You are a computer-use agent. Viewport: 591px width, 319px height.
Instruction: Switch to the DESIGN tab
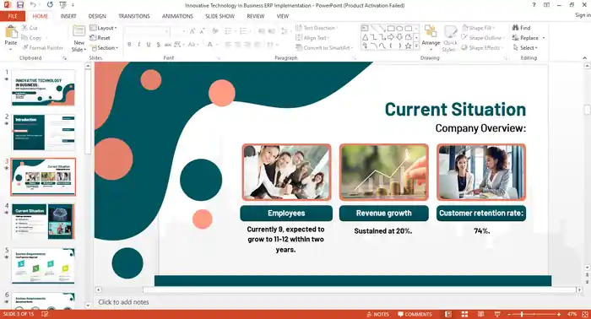[97, 16]
